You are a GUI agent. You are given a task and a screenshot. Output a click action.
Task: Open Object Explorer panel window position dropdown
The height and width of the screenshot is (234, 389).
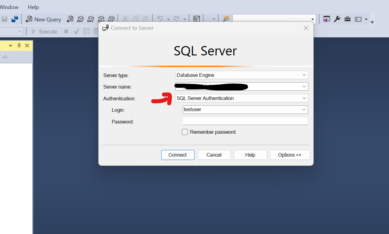[11, 45]
